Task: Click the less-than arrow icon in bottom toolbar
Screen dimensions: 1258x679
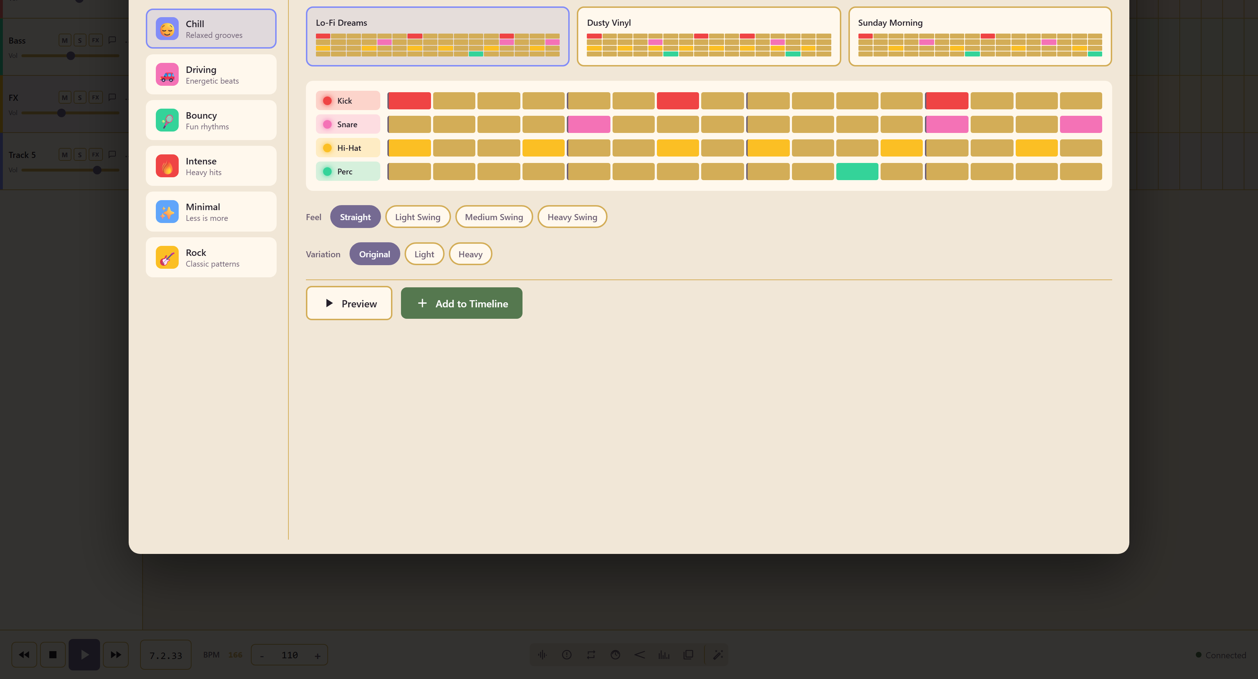Action: [x=640, y=655]
